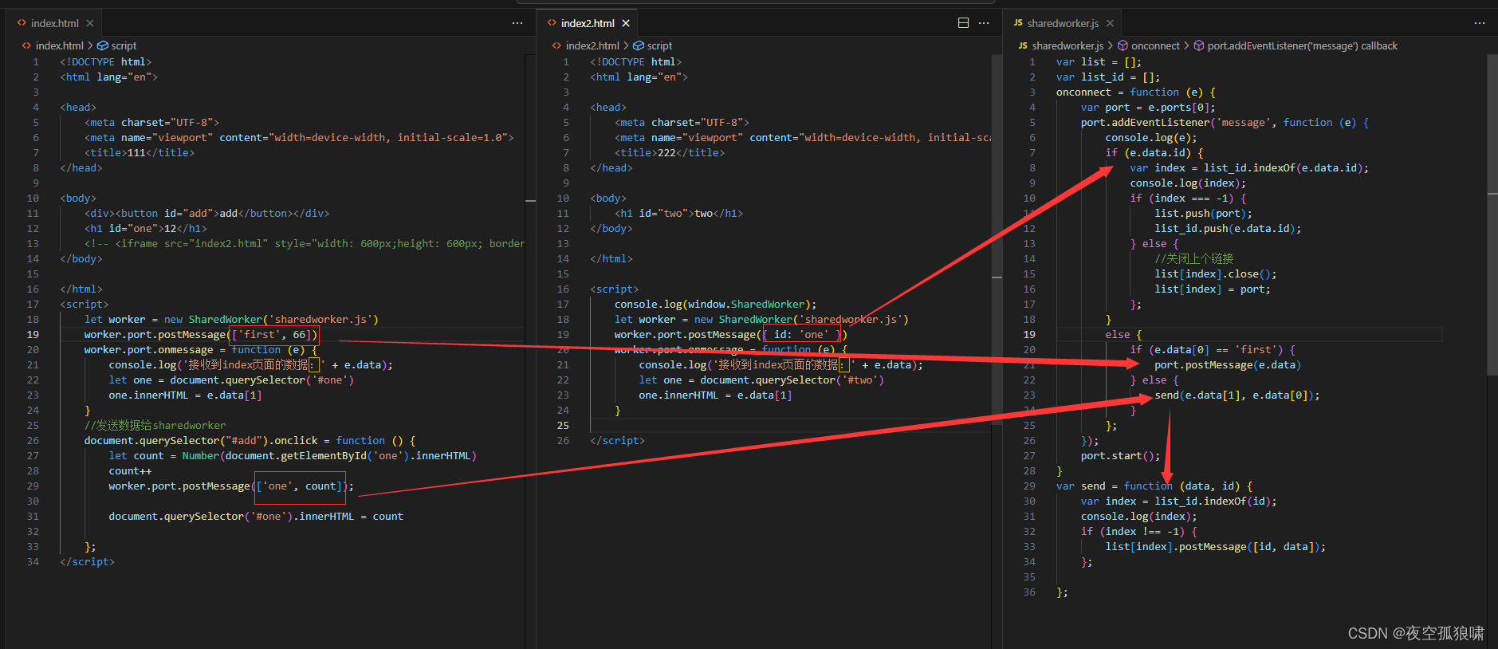Close the index2.html tab
This screenshot has height=649, width=1498.
pyautogui.click(x=626, y=23)
